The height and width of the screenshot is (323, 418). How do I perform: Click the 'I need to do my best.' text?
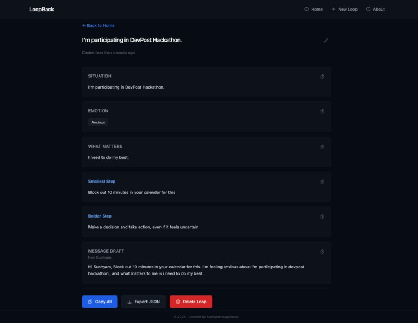point(109,158)
